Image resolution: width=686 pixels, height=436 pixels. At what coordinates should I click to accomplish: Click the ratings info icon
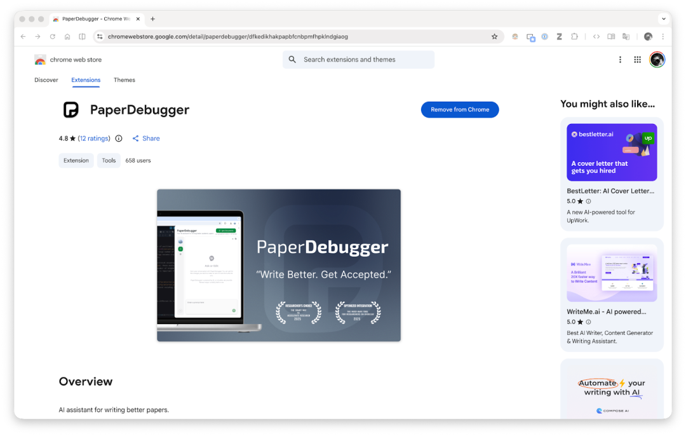pyautogui.click(x=119, y=138)
